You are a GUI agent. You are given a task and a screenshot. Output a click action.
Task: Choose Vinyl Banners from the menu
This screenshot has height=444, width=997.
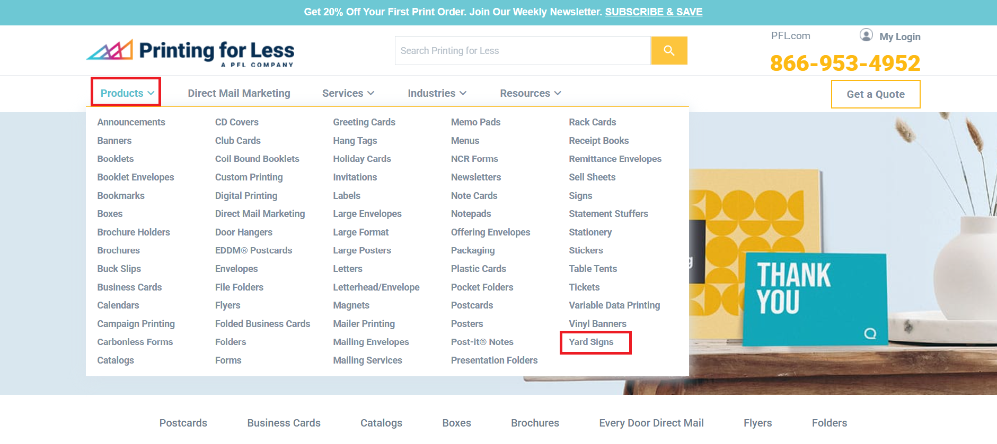[597, 324]
